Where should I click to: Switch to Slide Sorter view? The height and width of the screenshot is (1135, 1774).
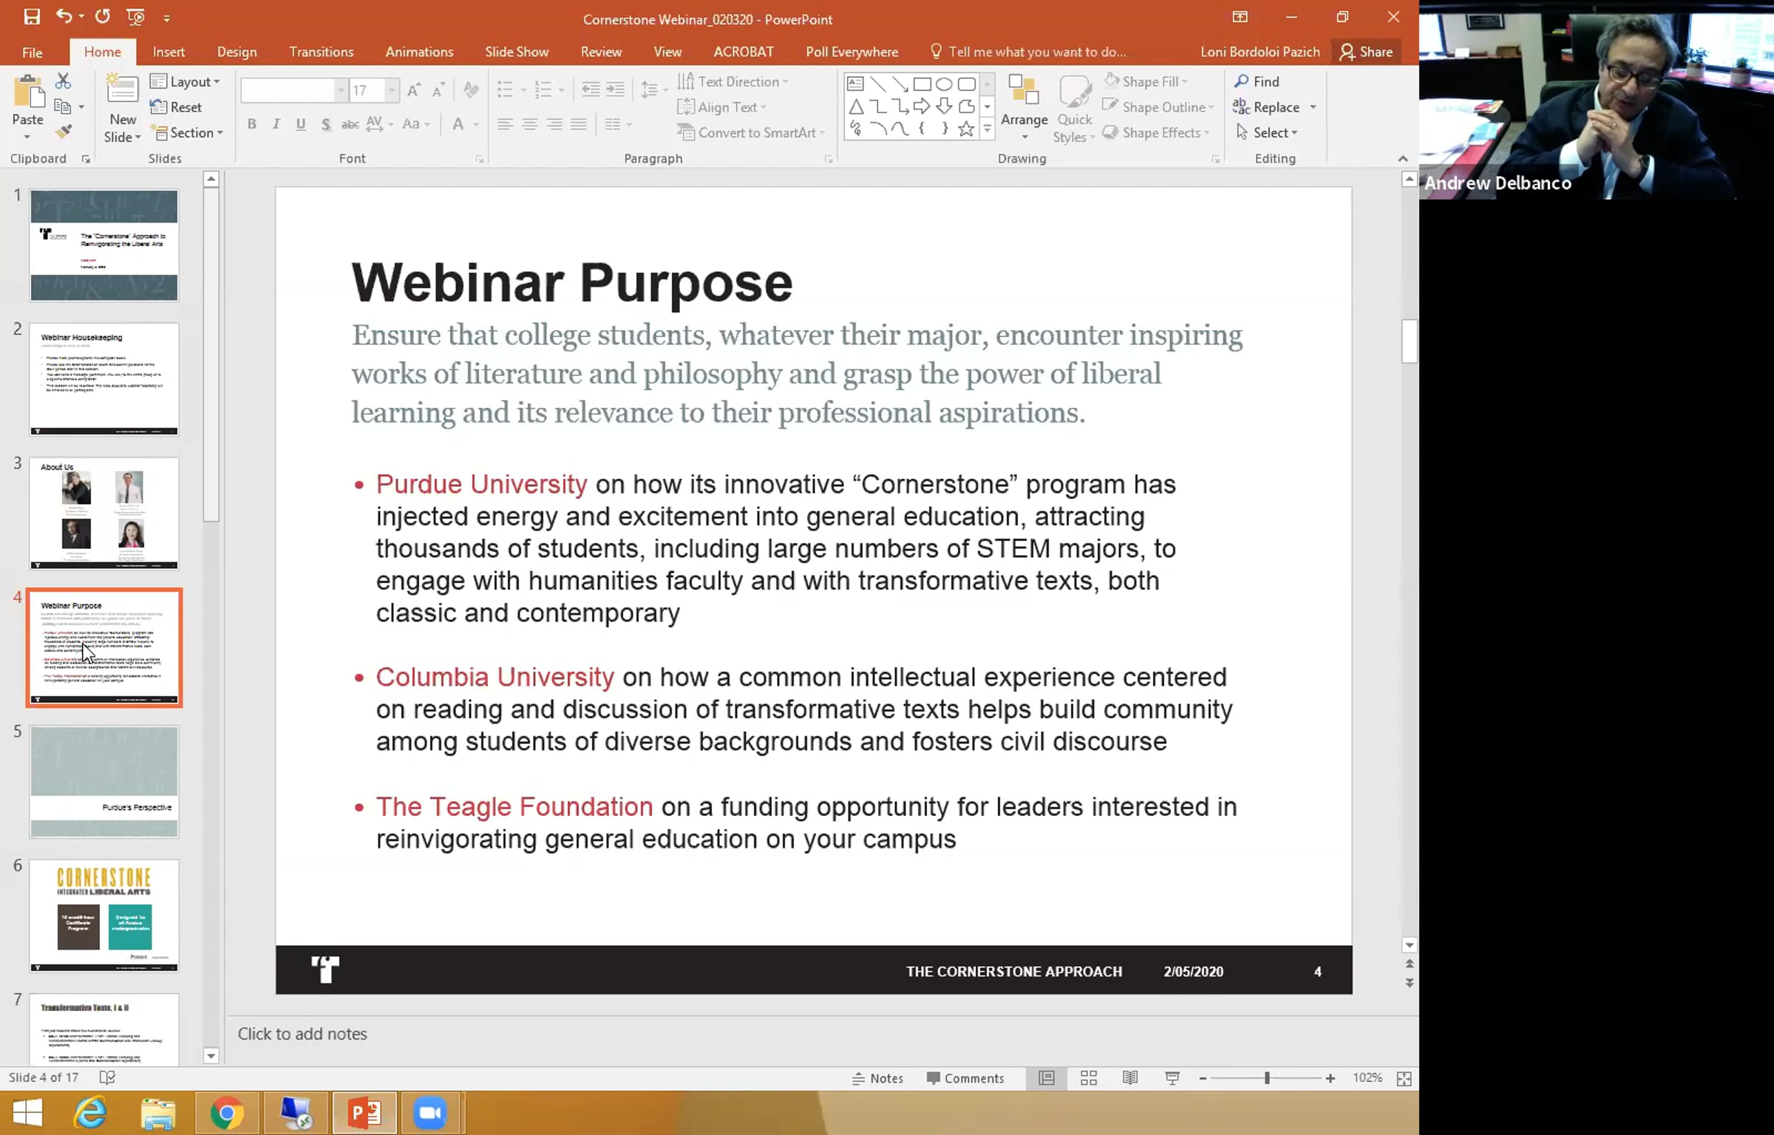[x=1089, y=1078]
